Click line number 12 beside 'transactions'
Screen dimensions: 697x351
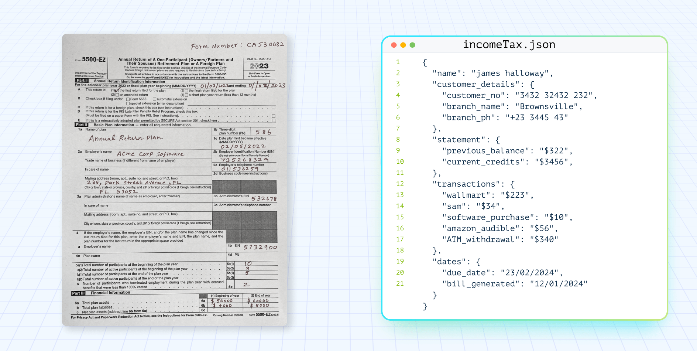400,184
